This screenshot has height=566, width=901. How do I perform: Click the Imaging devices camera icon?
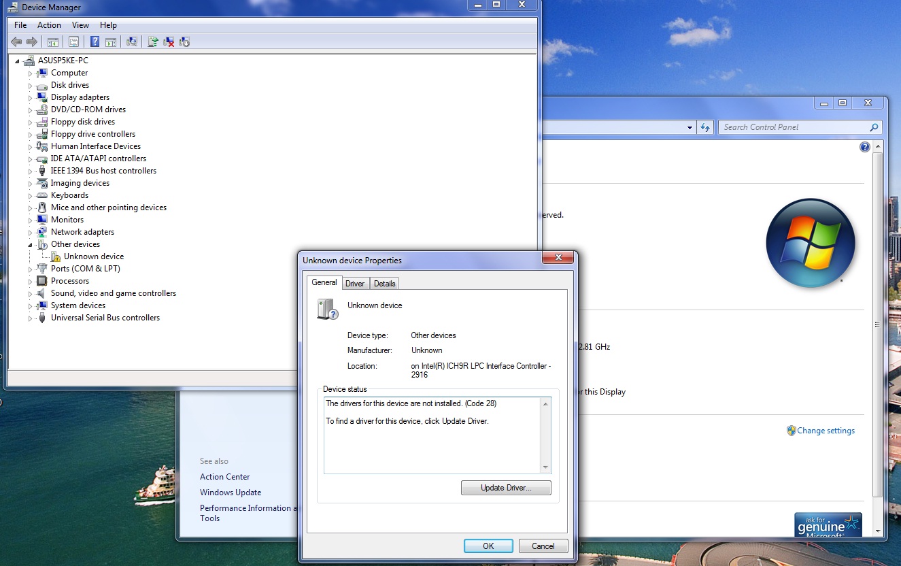pos(42,183)
